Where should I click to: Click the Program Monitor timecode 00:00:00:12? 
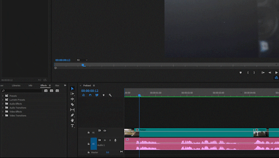coord(63,60)
